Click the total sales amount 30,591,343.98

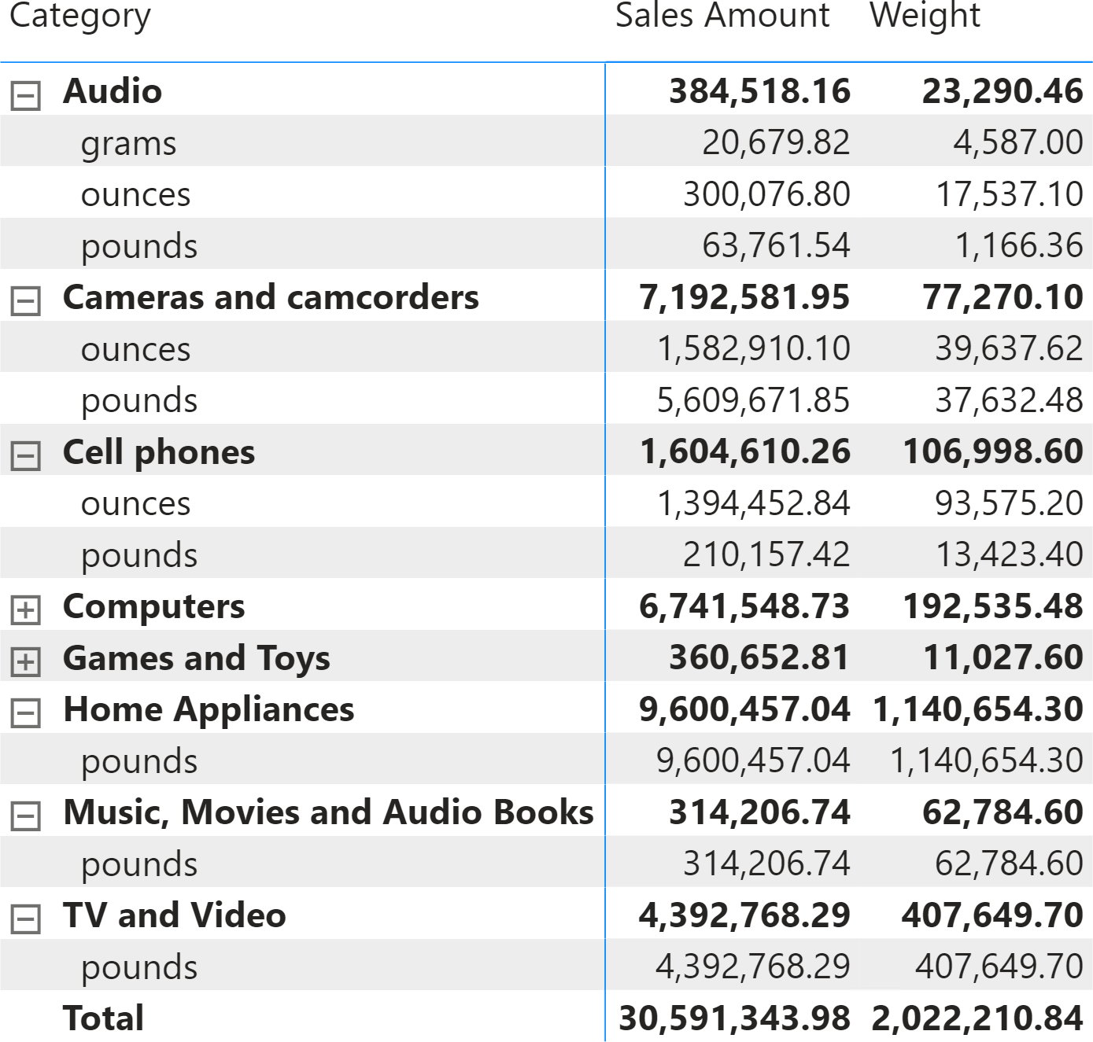[734, 1018]
